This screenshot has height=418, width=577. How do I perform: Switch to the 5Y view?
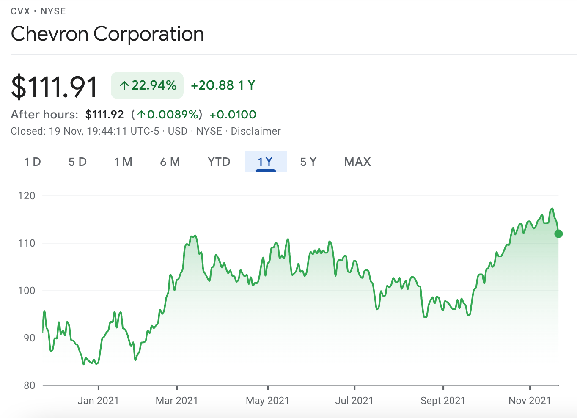[308, 162]
